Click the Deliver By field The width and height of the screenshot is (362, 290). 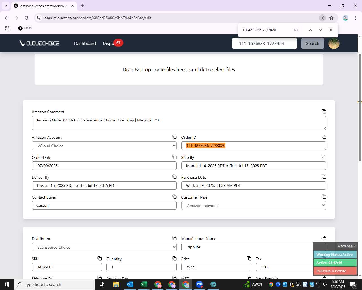[x=104, y=185]
